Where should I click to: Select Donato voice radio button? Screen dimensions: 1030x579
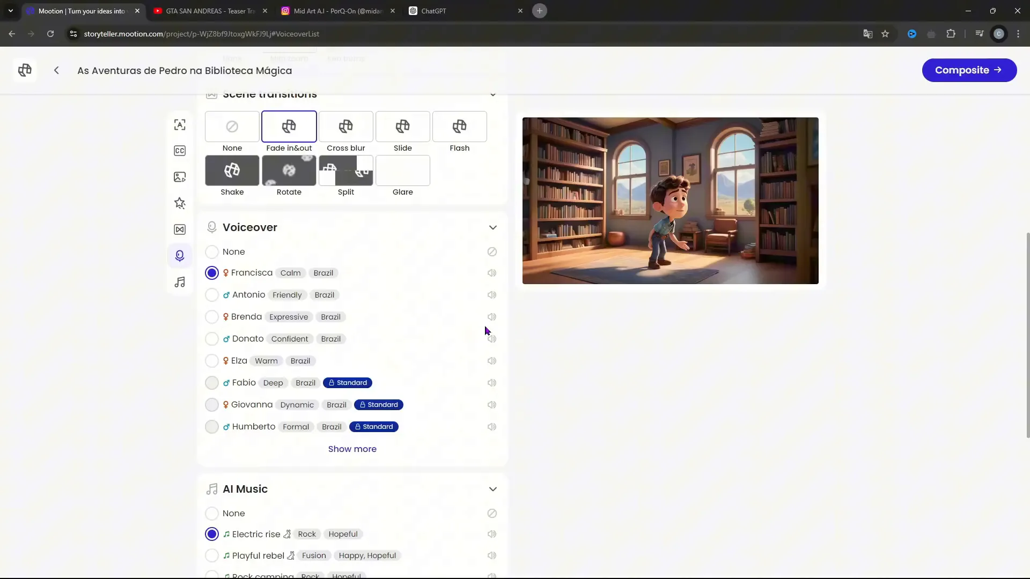pyautogui.click(x=212, y=339)
